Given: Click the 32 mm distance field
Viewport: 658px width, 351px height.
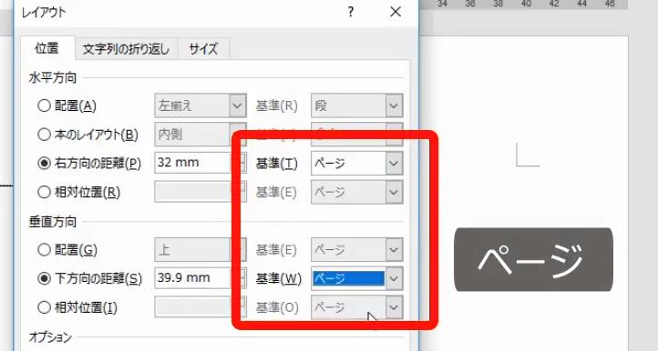Looking at the screenshot, I should point(193,163).
